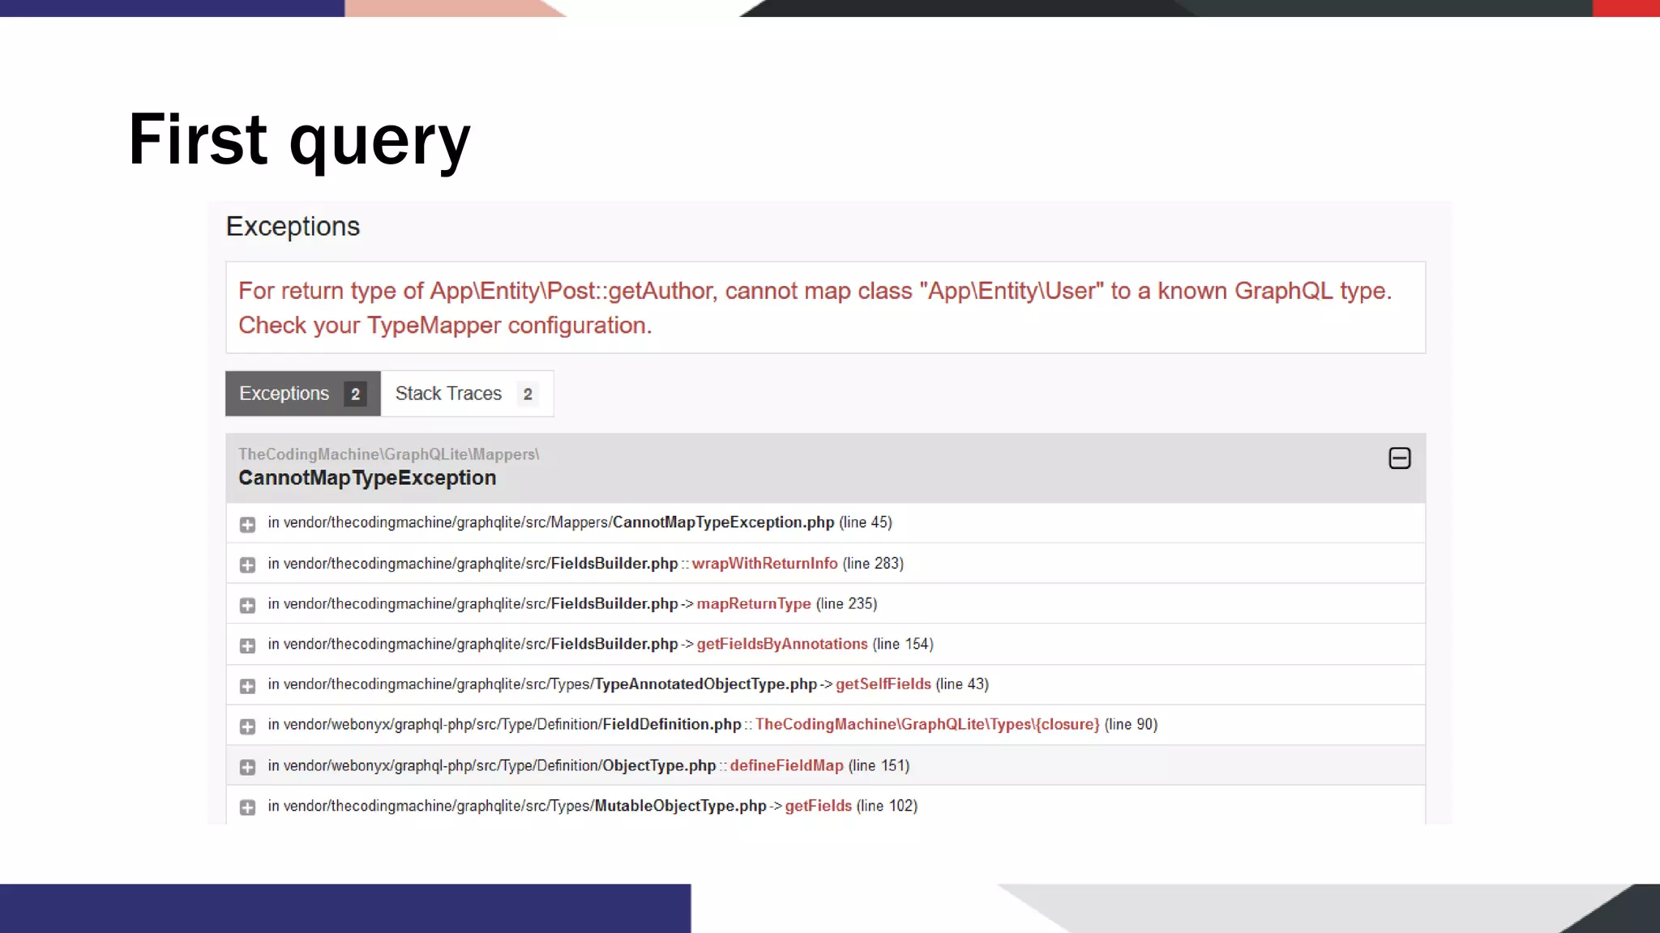Click the getFieldsByAnnotations method name
1660x933 pixels.
point(781,645)
